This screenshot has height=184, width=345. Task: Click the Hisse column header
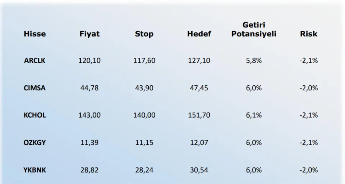tap(35, 34)
